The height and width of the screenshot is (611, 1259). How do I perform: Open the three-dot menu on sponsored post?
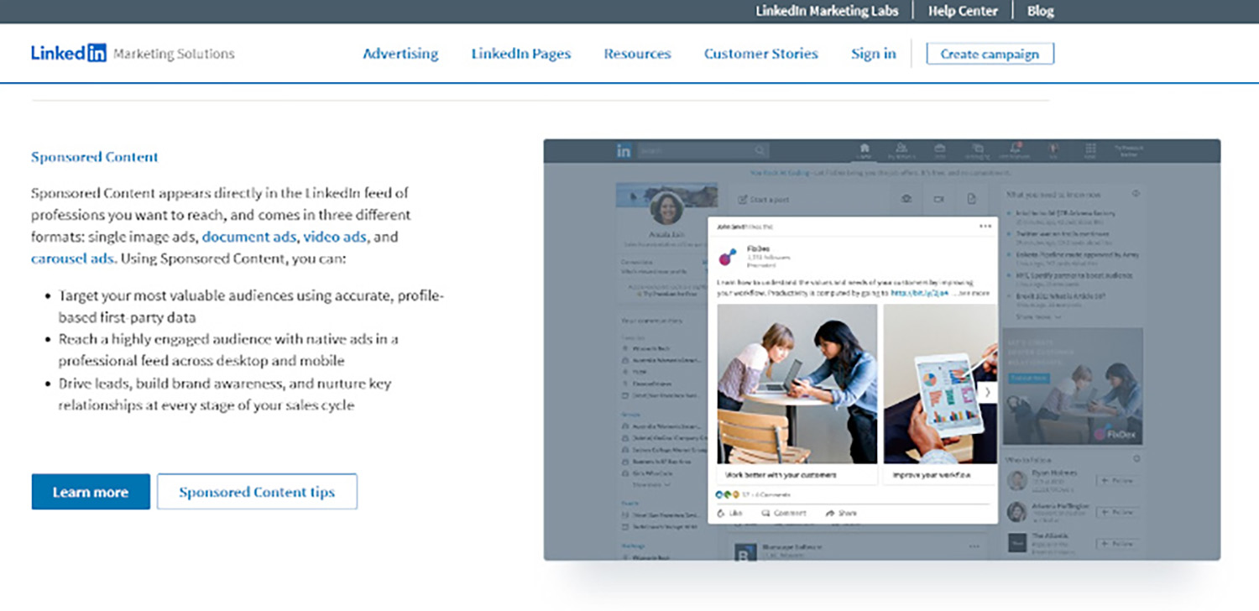(985, 227)
